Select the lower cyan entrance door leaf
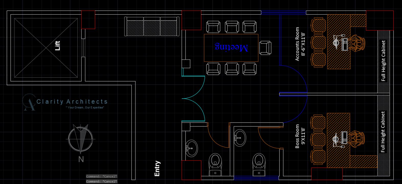The height and width of the screenshot is (184, 402). [x=194, y=109]
